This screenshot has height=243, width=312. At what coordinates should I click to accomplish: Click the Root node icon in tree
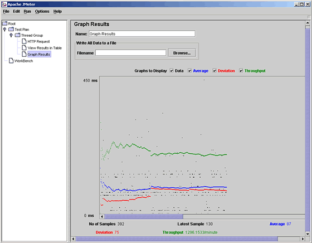4,23
